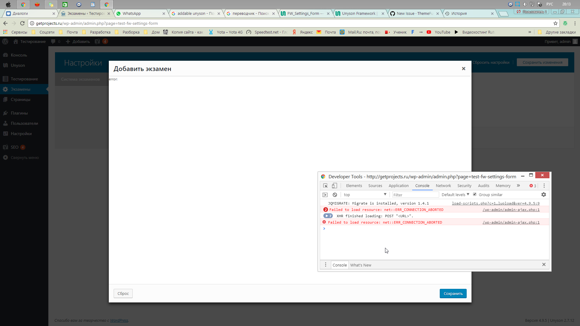Open the Security tab in DevTools
The height and width of the screenshot is (326, 580).
464,186
